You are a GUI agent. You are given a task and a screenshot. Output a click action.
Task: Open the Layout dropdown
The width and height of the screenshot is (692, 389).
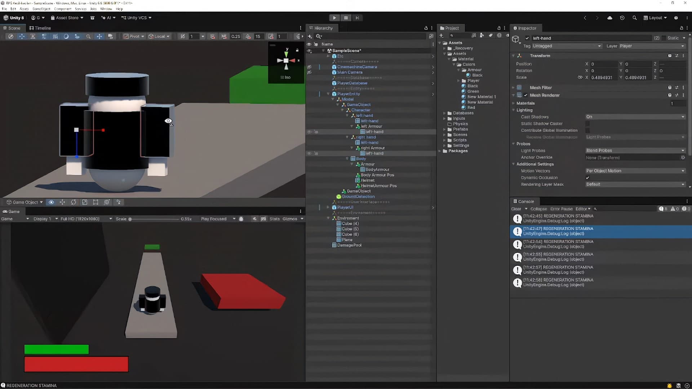pos(655,18)
